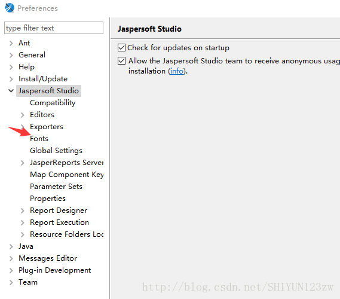Select Resource Folders Loc tree item
The height and width of the screenshot is (299, 340).
pos(66,234)
